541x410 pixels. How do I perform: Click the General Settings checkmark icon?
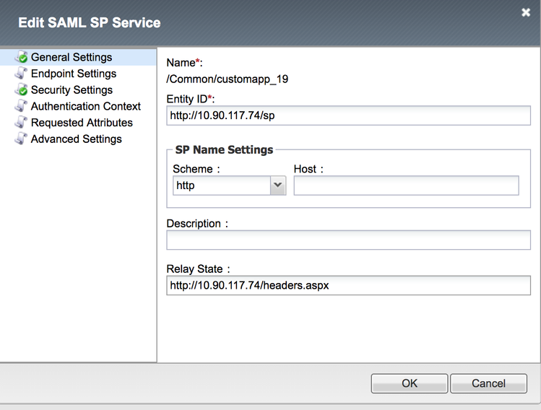coord(21,57)
